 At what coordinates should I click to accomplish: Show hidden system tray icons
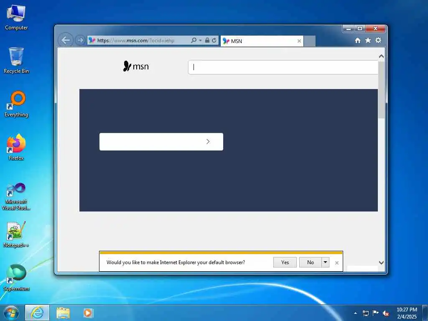tap(355, 313)
